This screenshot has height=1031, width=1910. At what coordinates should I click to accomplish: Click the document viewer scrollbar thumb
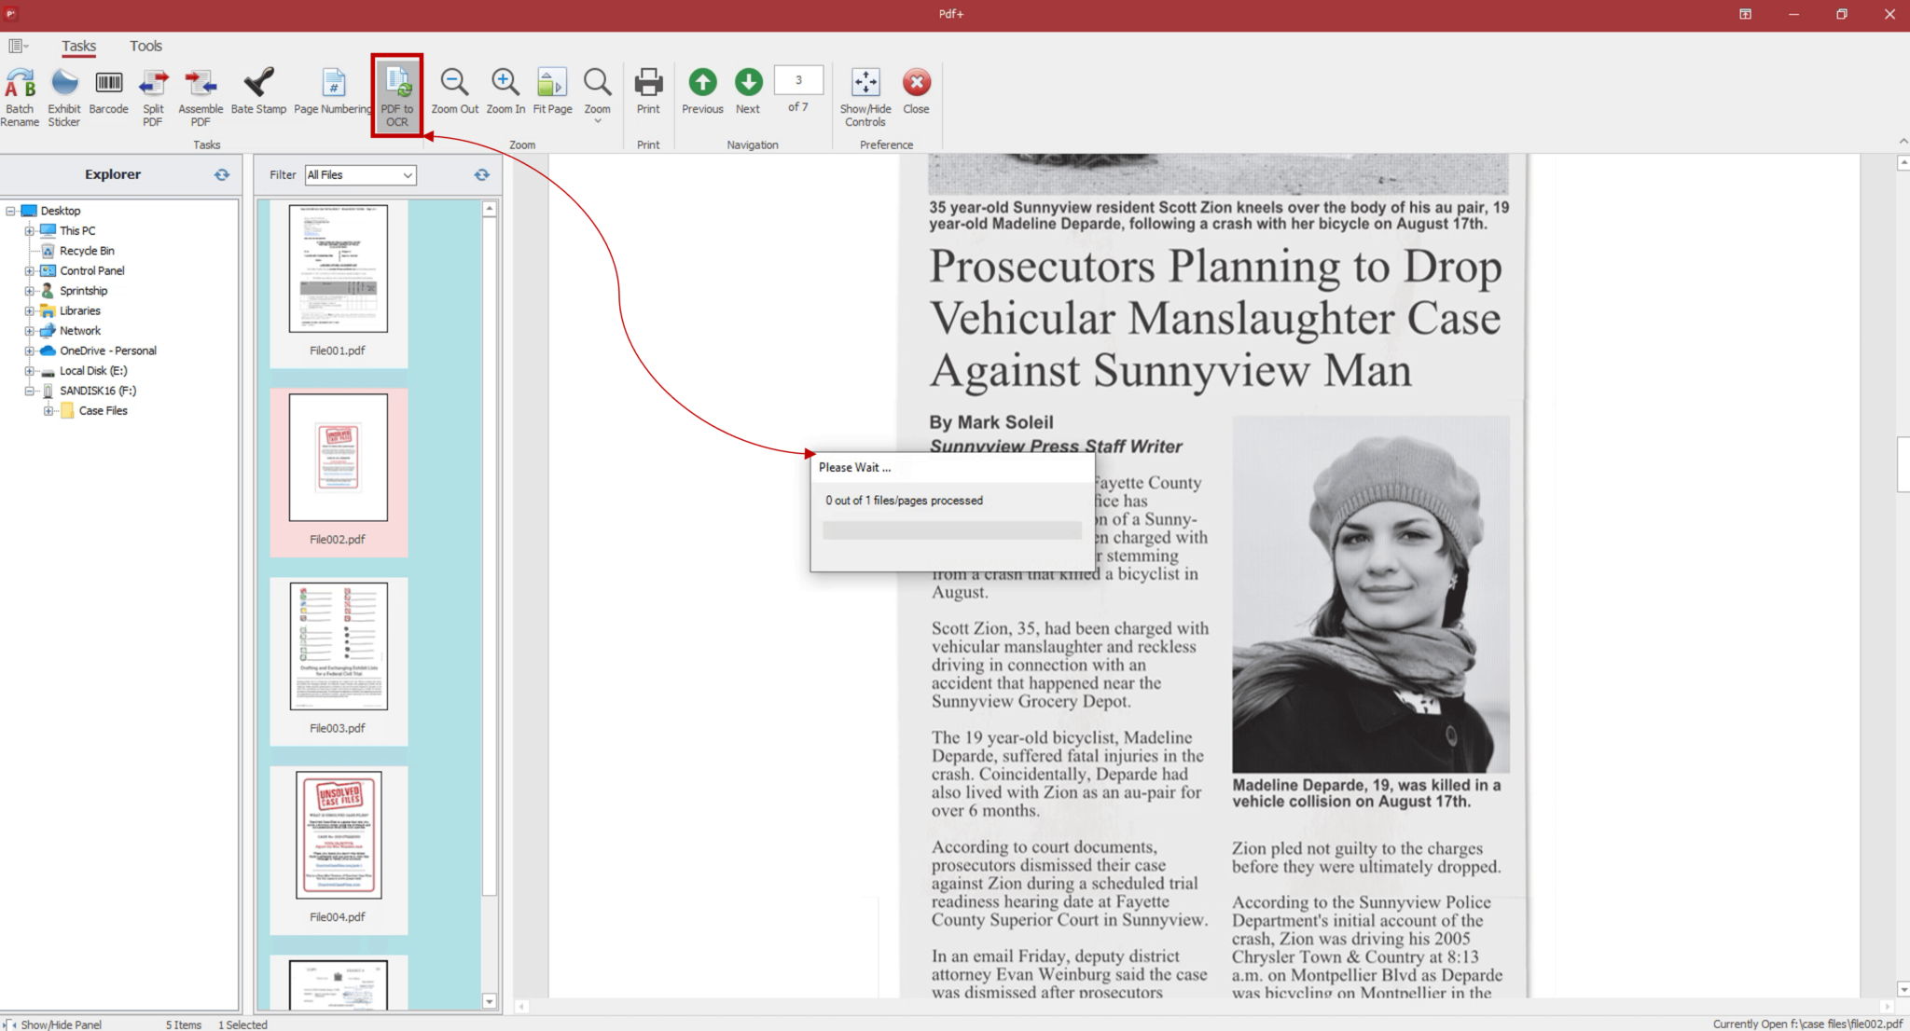pos(1903,463)
